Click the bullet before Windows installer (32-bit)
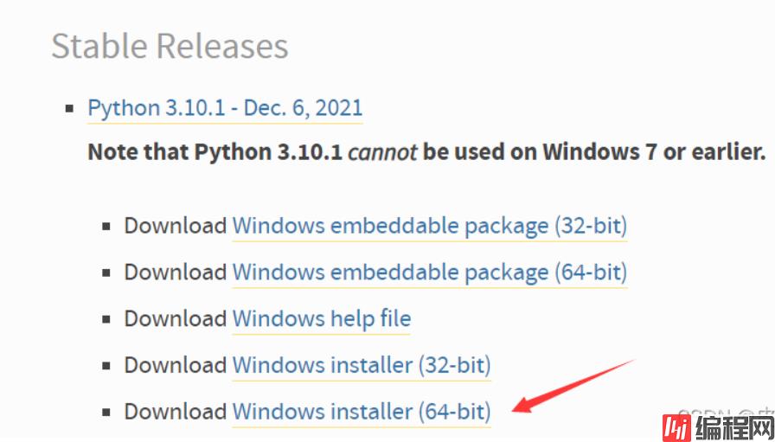This screenshot has height=442, width=775. pyautogui.click(x=106, y=366)
